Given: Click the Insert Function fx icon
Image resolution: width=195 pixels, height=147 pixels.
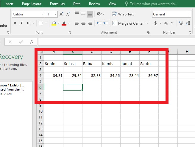Looking at the screenshot, I should pos(32,42).
